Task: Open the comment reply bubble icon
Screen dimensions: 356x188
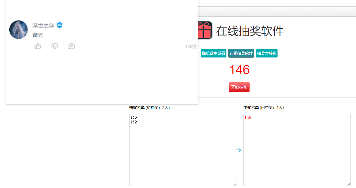Action: tap(72, 46)
